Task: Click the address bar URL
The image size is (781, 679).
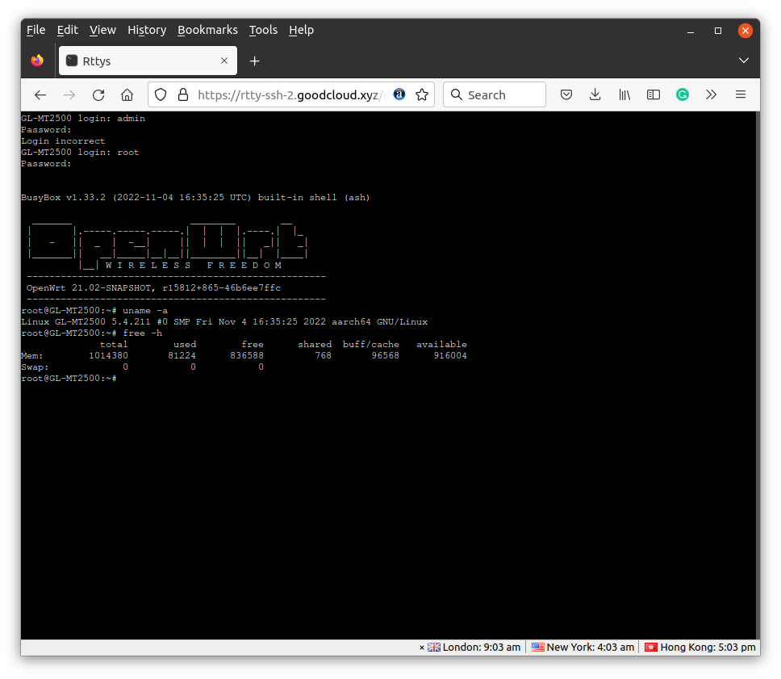Action: [x=291, y=94]
